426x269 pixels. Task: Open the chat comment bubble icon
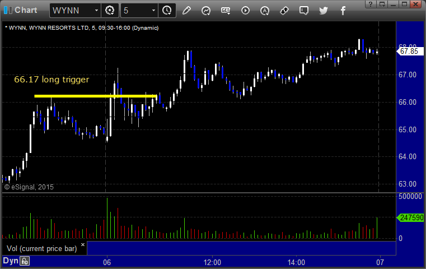304,11
